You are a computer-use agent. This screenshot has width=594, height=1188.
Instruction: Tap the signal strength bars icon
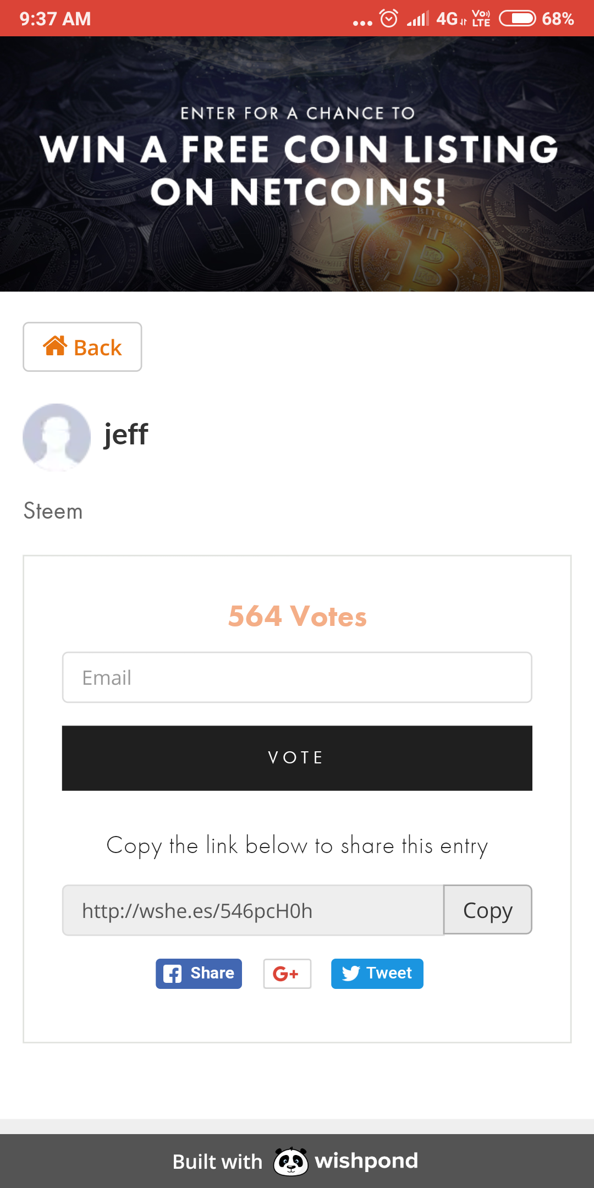coord(418,19)
